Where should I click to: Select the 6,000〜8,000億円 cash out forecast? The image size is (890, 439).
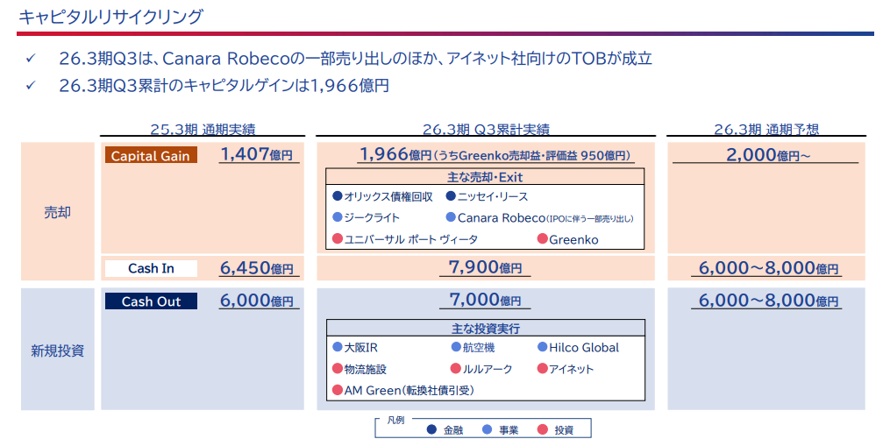tap(766, 301)
